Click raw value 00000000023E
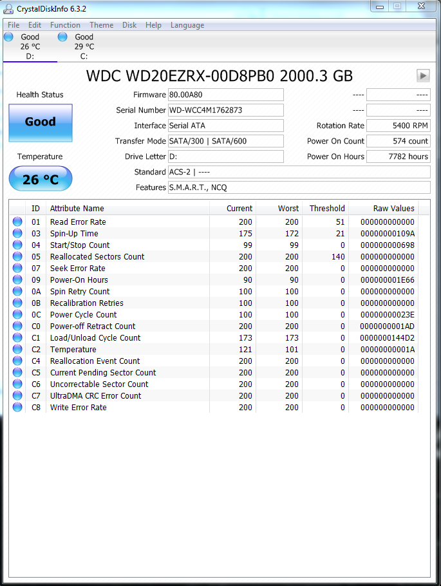This screenshot has width=441, height=586. click(x=387, y=315)
